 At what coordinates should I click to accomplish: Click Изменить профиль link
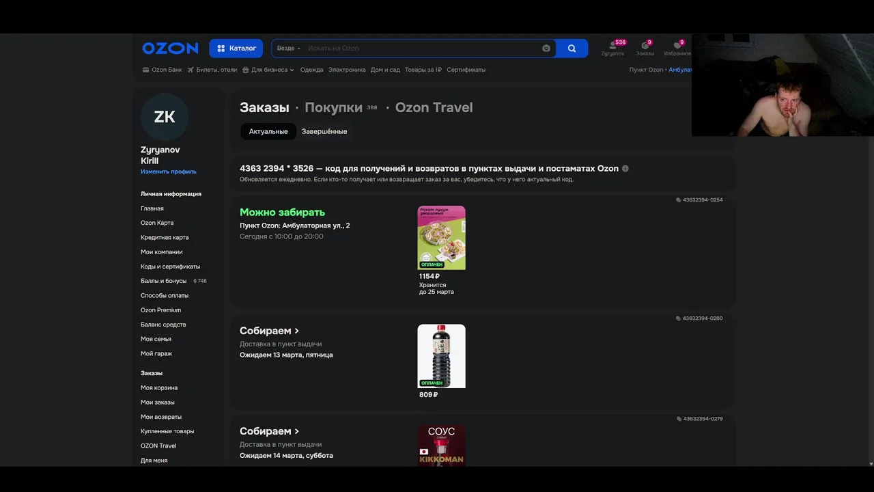tap(169, 172)
